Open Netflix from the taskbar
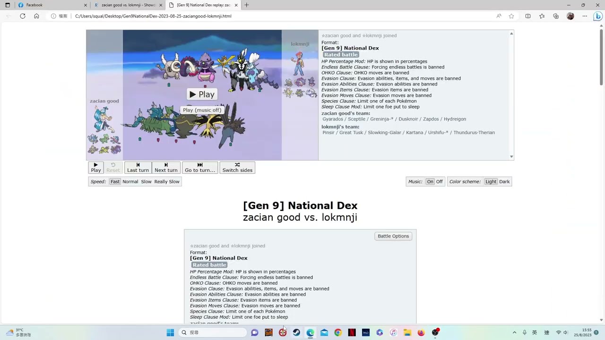This screenshot has width=605, height=340. point(352,332)
